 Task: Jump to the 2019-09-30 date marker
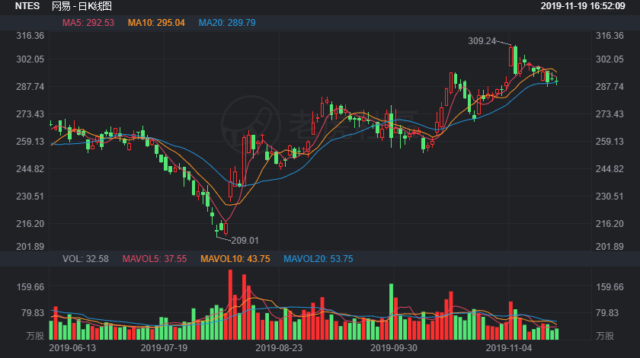point(393,347)
